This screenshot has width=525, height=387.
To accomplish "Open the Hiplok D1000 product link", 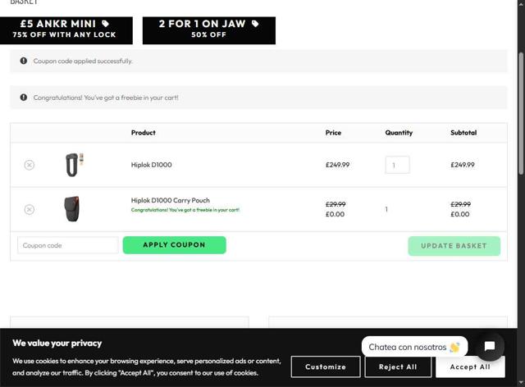I will point(151,165).
